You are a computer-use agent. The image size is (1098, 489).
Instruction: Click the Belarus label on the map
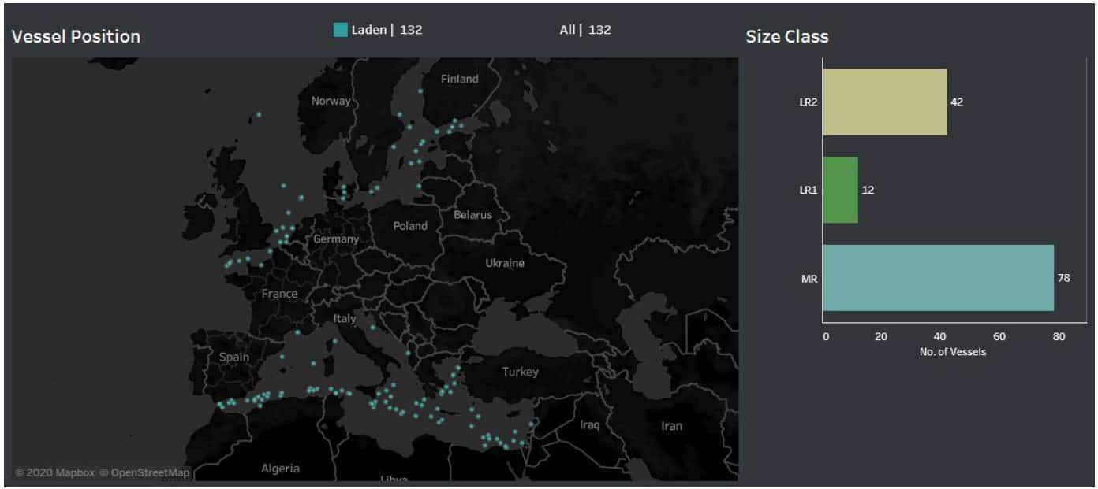pos(472,215)
